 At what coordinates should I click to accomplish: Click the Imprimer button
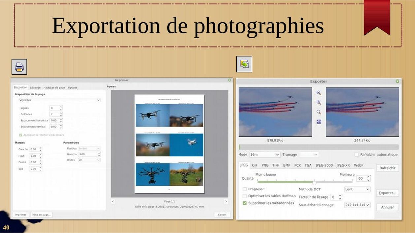[21, 215]
